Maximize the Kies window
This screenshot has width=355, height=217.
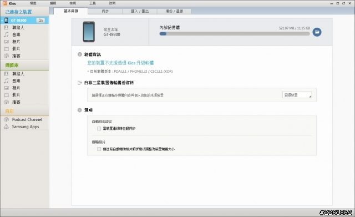pos(338,3)
